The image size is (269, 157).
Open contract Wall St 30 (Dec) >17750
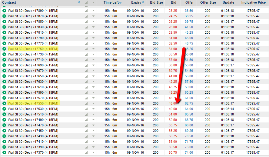tap(33, 49)
